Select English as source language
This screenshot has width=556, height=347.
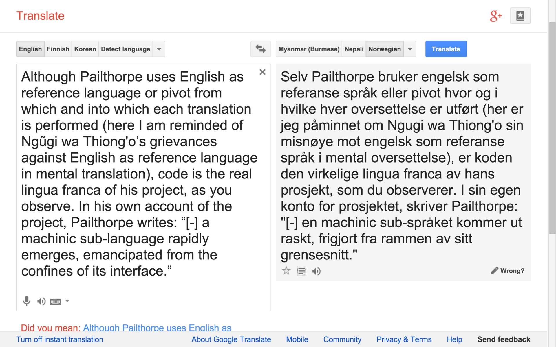coord(30,49)
